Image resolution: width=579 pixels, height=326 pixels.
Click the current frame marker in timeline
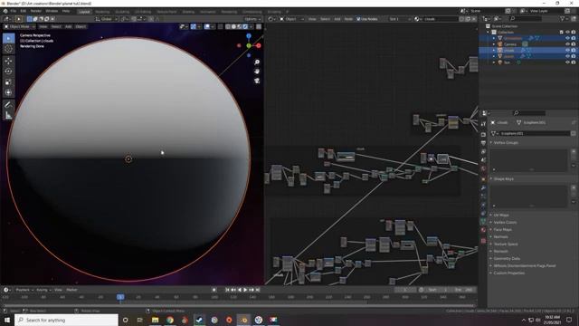(x=120, y=297)
